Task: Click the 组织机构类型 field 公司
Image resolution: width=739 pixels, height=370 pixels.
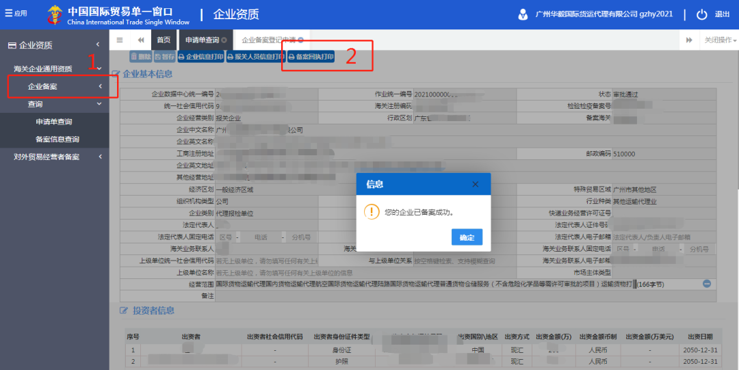Action: pyautogui.click(x=267, y=201)
